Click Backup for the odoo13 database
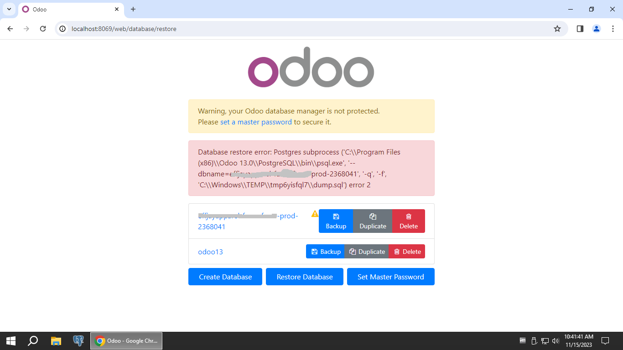 pos(325,252)
